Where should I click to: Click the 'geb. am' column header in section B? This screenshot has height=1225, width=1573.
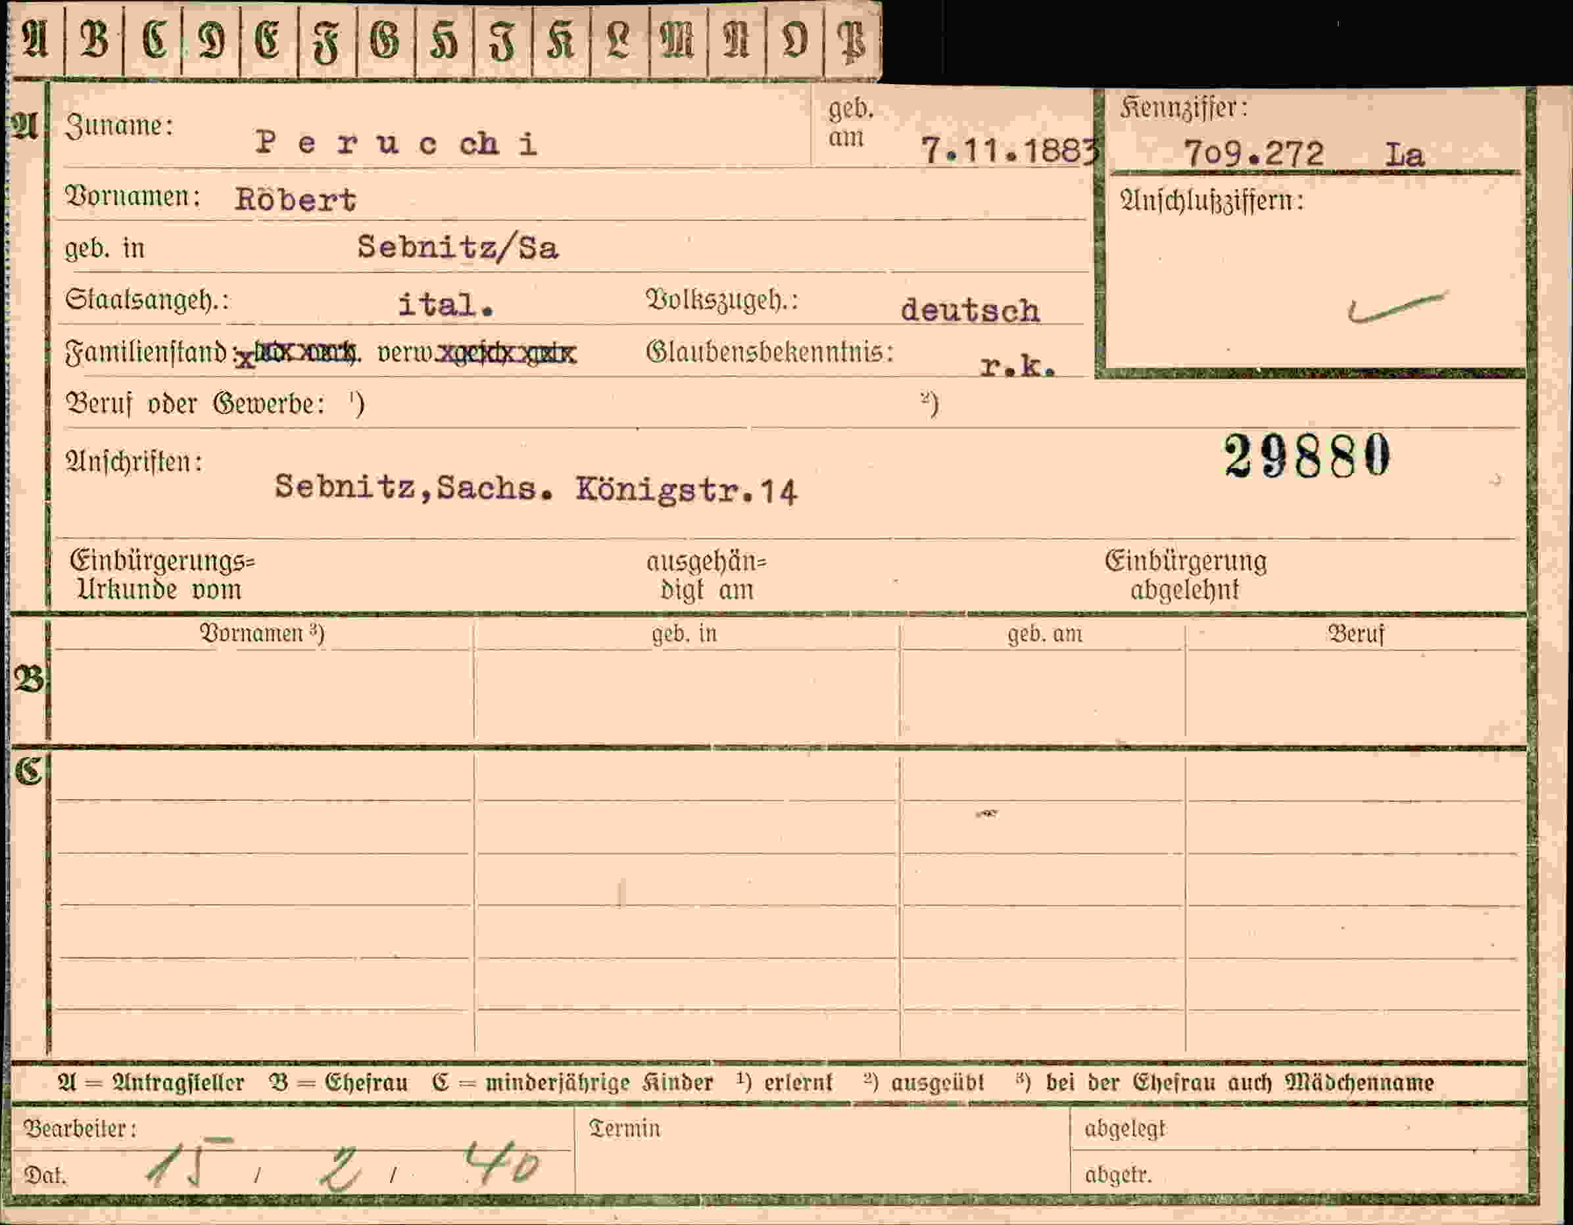[1044, 634]
